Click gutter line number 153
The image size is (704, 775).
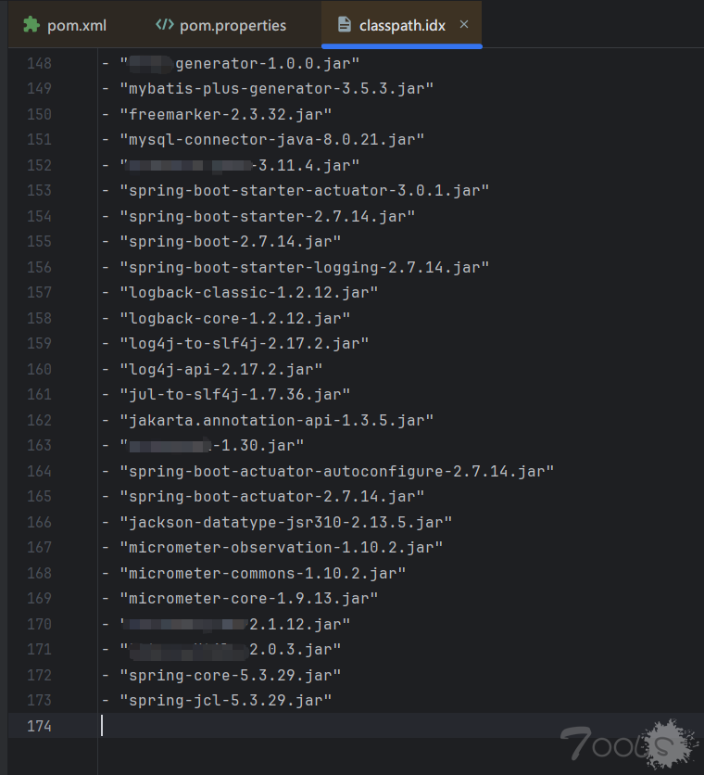coord(39,191)
